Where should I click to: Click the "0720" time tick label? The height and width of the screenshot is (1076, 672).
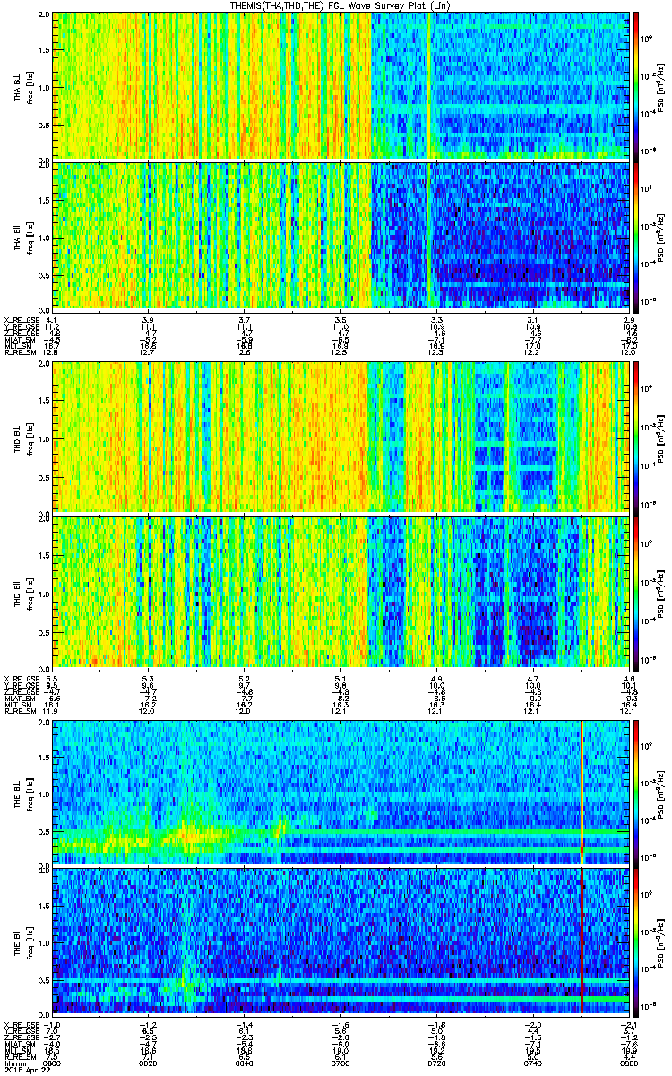tap(435, 1063)
